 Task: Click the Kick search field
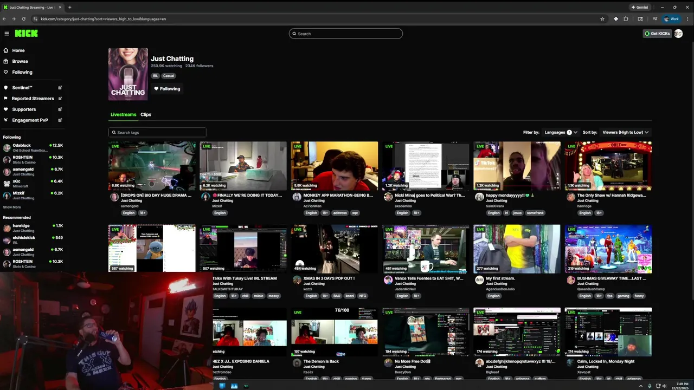pos(346,34)
